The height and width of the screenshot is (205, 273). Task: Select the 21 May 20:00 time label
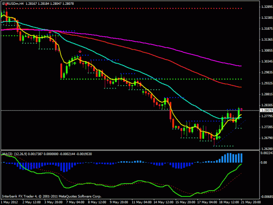(x=251, y=202)
